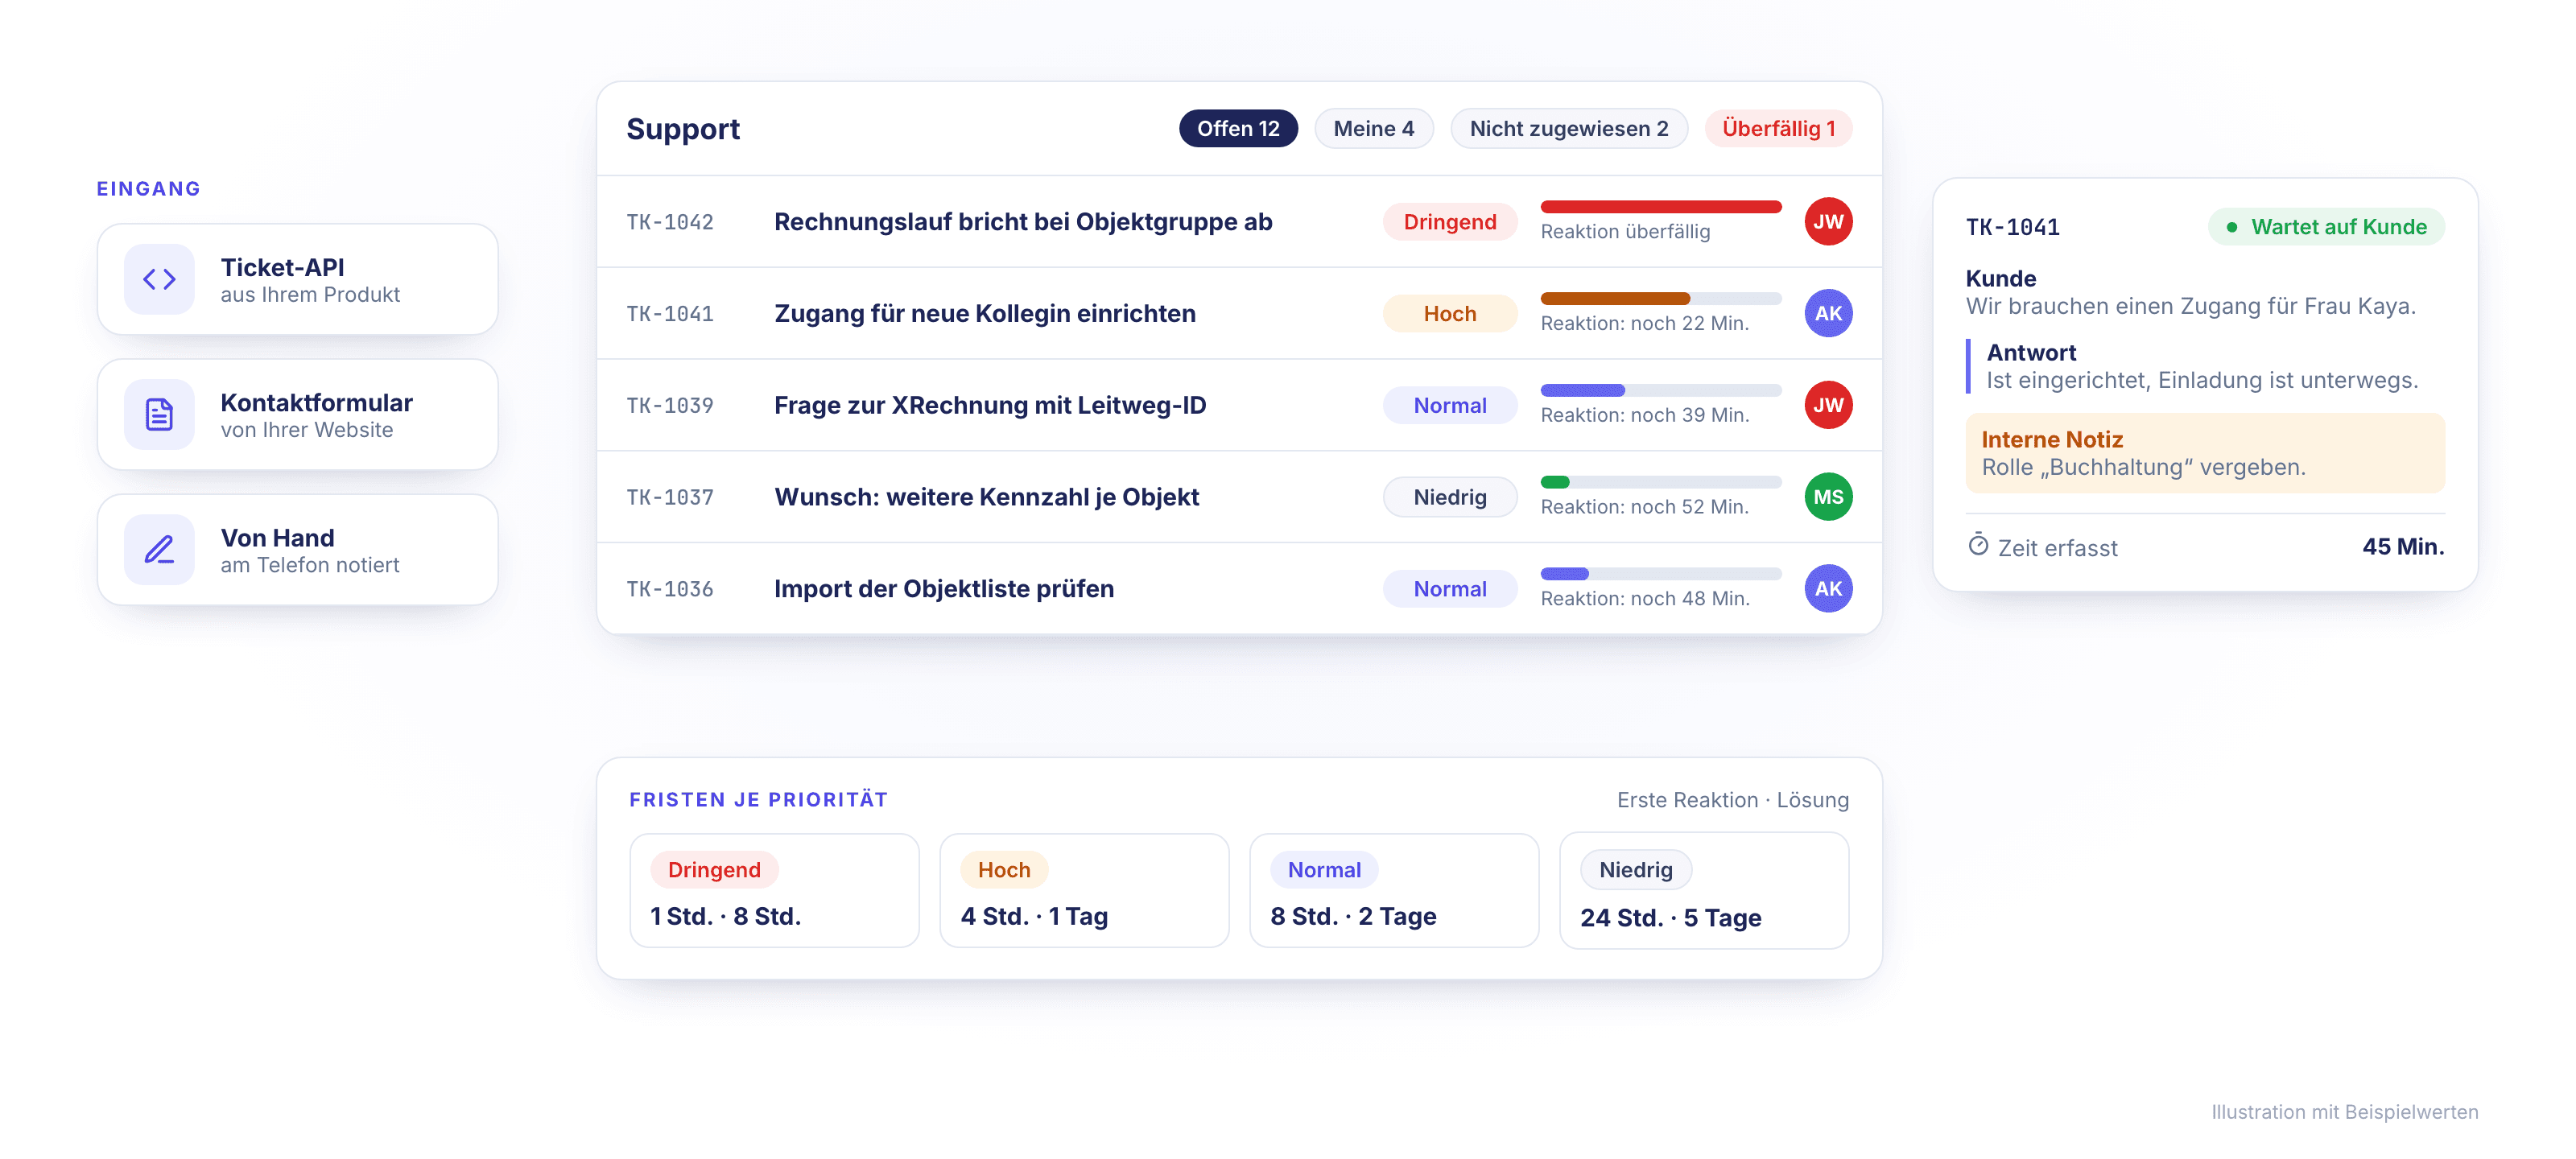Click the Normal deadline card with 8 Std.
The image size is (2576, 1159).
coord(1394,891)
